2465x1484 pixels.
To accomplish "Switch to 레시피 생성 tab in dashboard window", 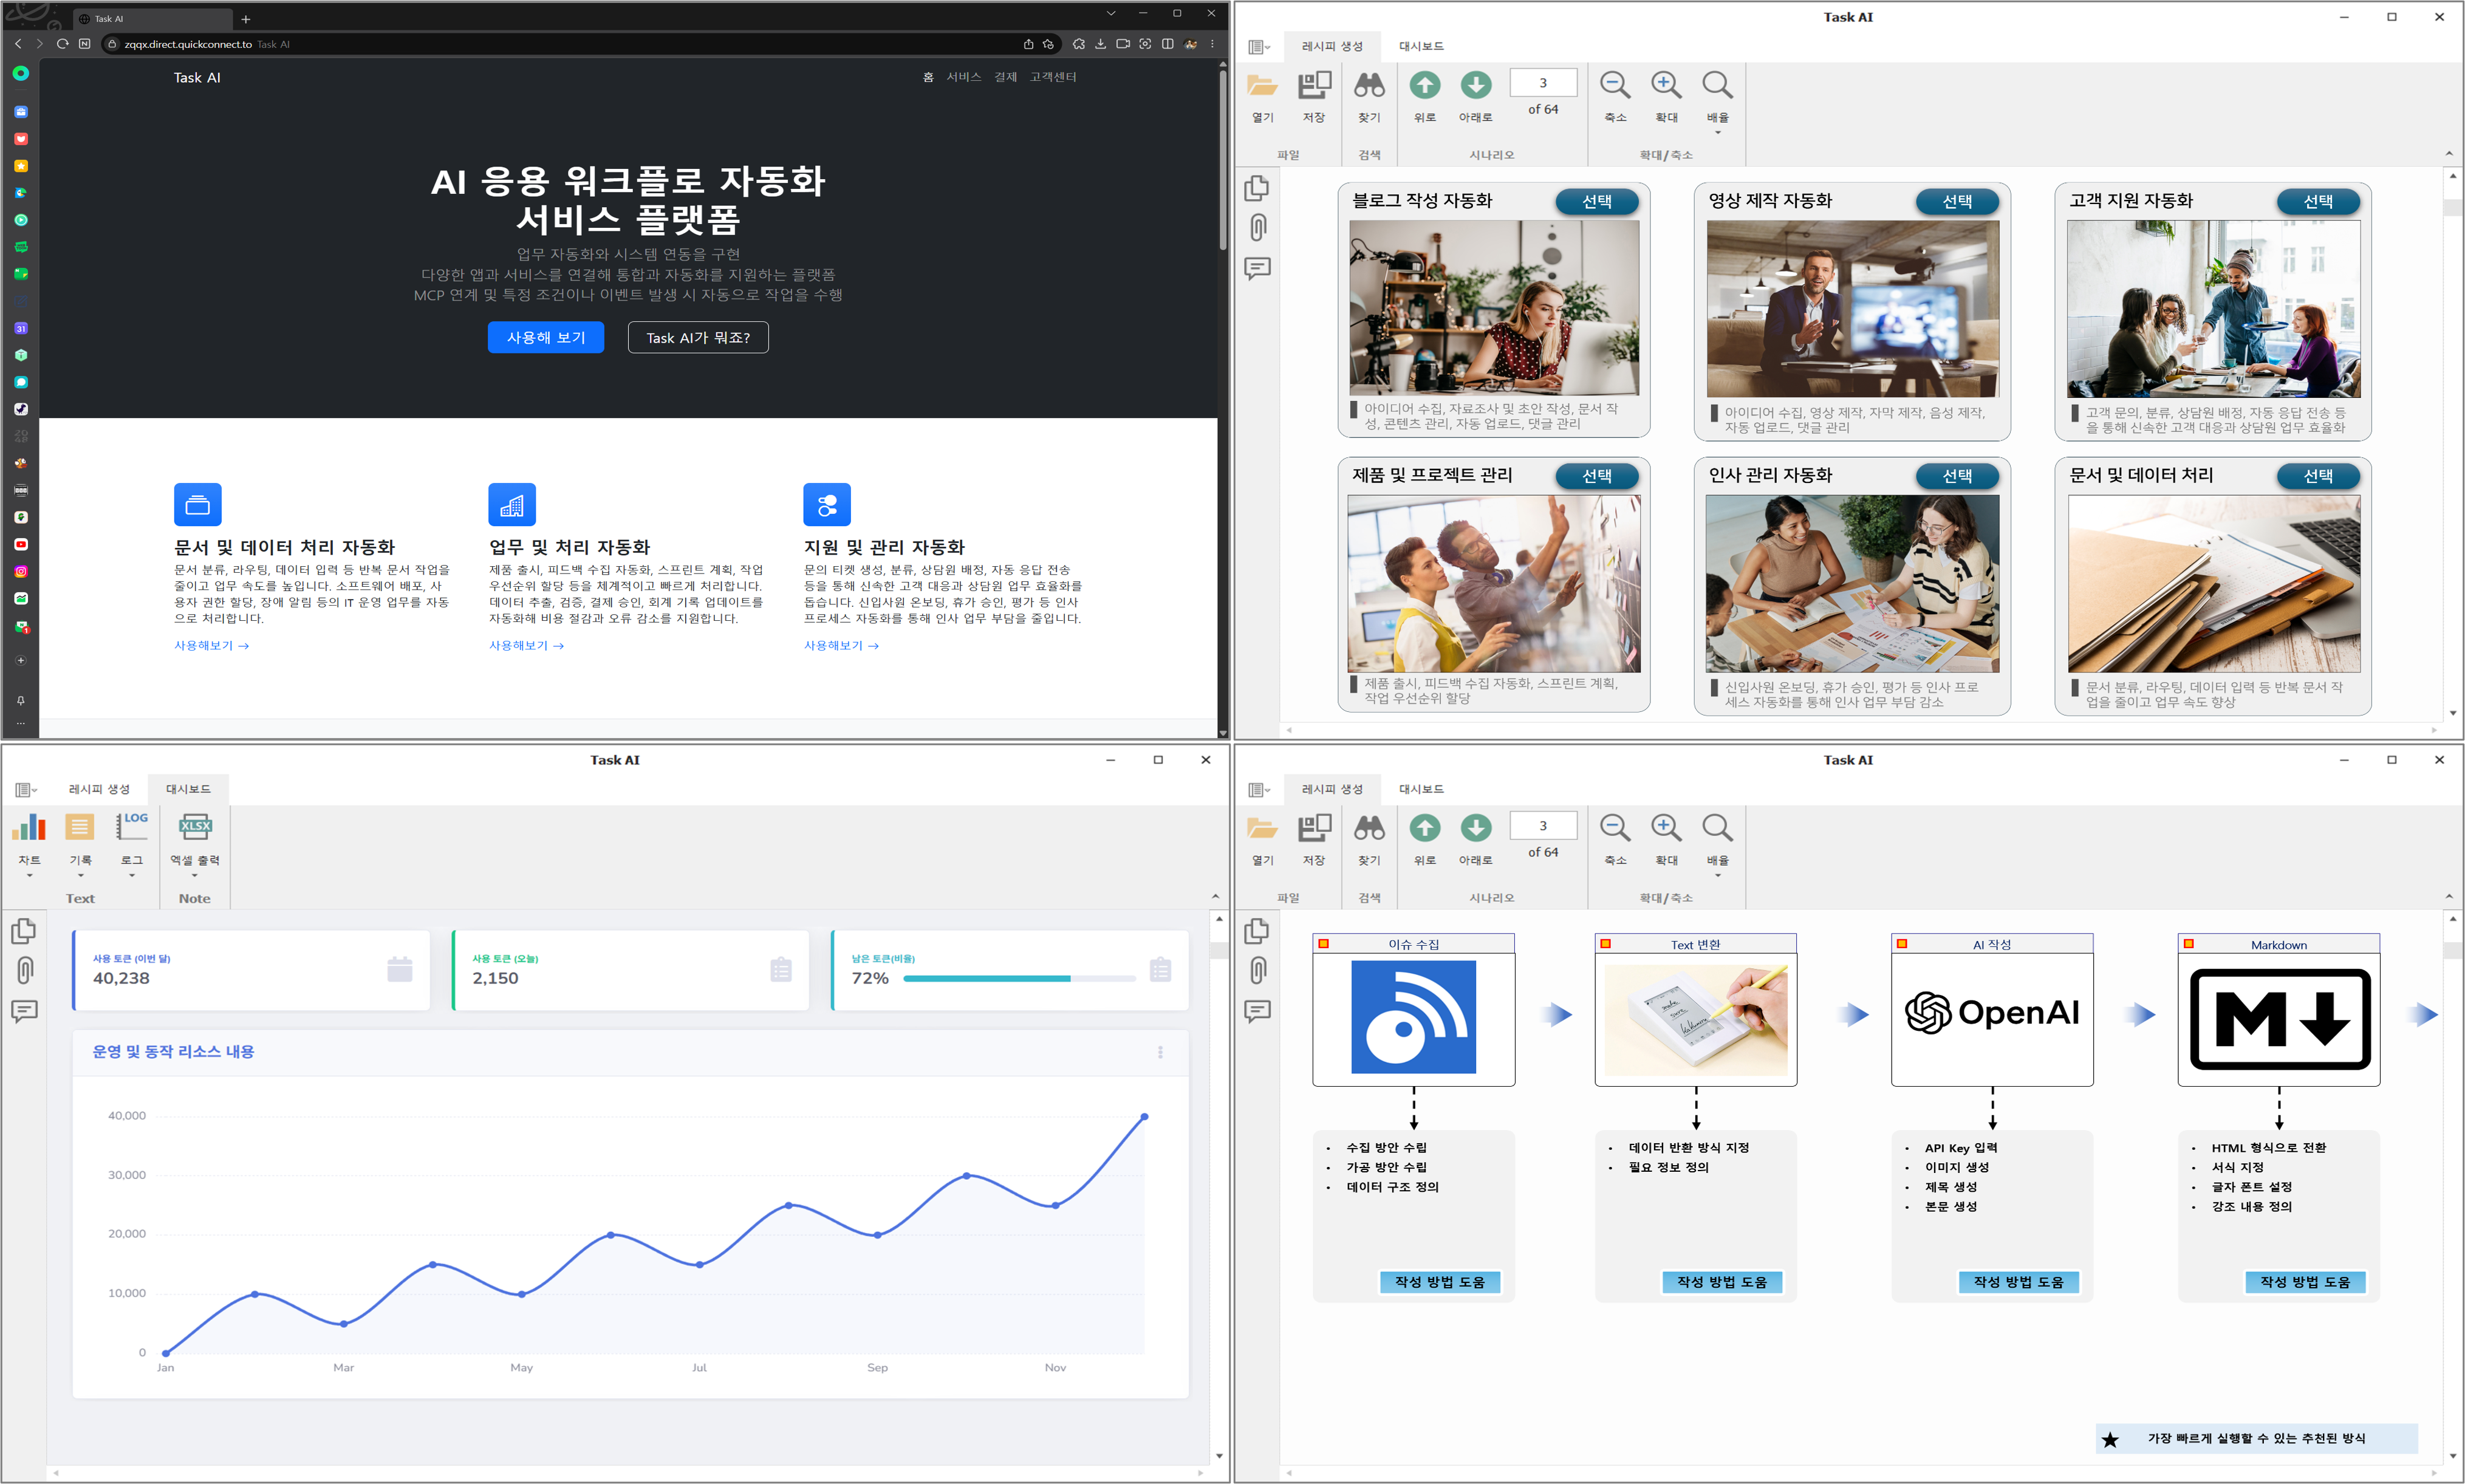I will 99,789.
